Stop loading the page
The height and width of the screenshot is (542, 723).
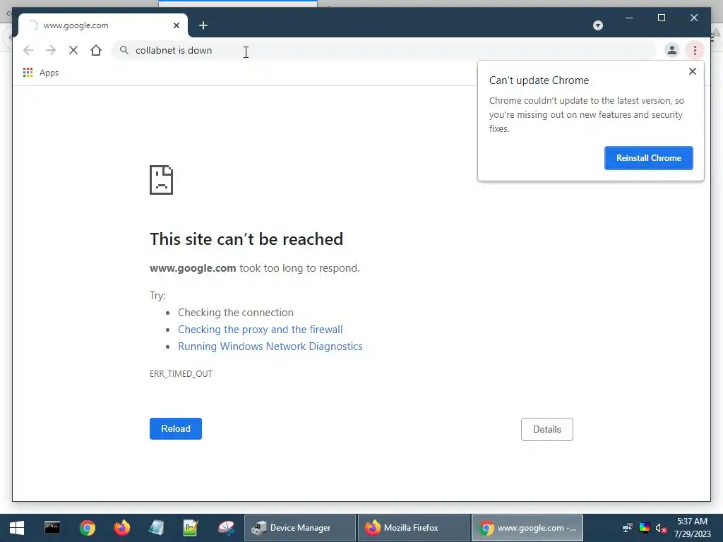click(x=73, y=50)
